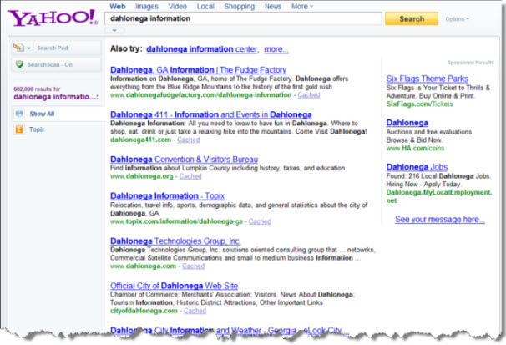The width and height of the screenshot is (506, 345).
Task: Switch to the Video tab
Action: point(178,7)
